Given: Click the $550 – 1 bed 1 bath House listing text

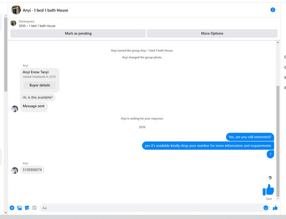Looking at the screenshot, I should 37,26.
